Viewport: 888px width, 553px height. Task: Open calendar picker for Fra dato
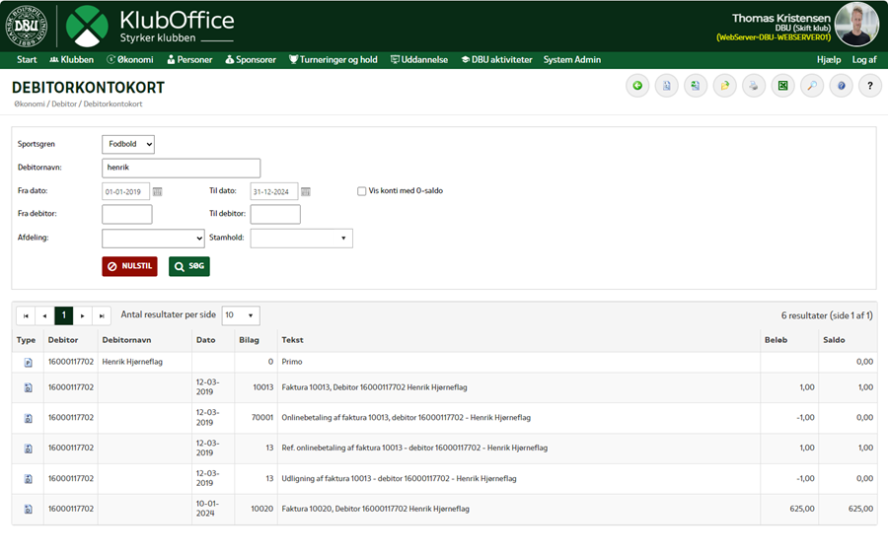(x=158, y=192)
